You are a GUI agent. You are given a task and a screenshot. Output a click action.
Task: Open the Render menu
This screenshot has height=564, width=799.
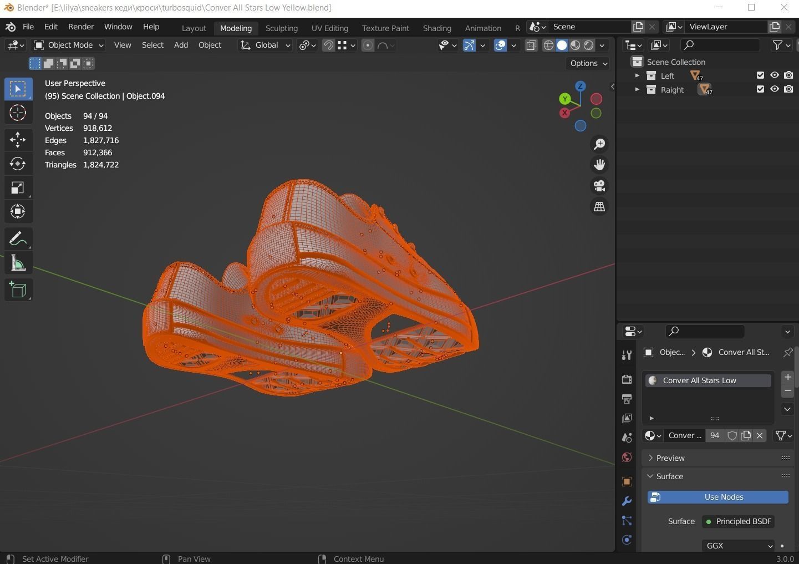(81, 27)
